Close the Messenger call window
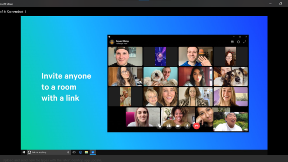This screenshot has height=162, width=288. point(246,37)
